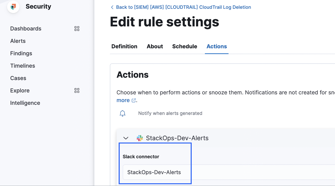Switch to the Definition tab
The height and width of the screenshot is (186, 335).
pyautogui.click(x=124, y=46)
